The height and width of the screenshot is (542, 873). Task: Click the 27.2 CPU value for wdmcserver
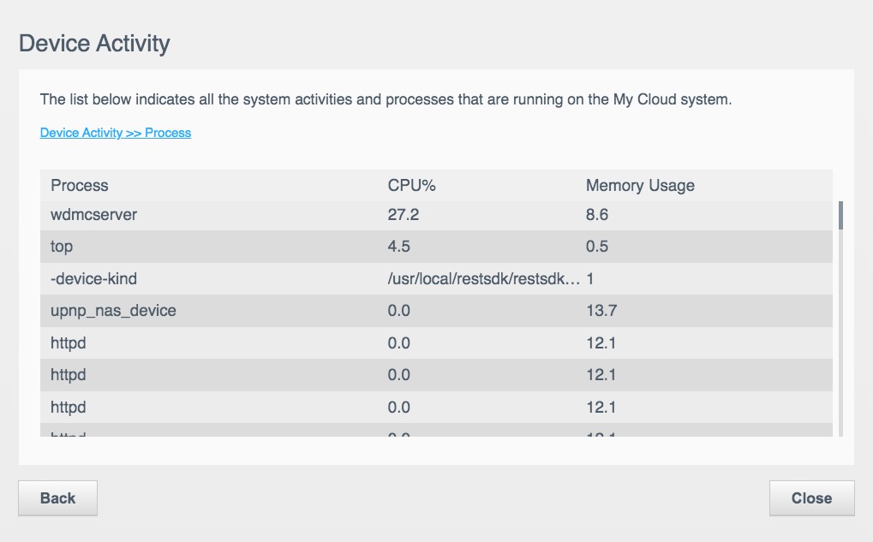tap(404, 215)
